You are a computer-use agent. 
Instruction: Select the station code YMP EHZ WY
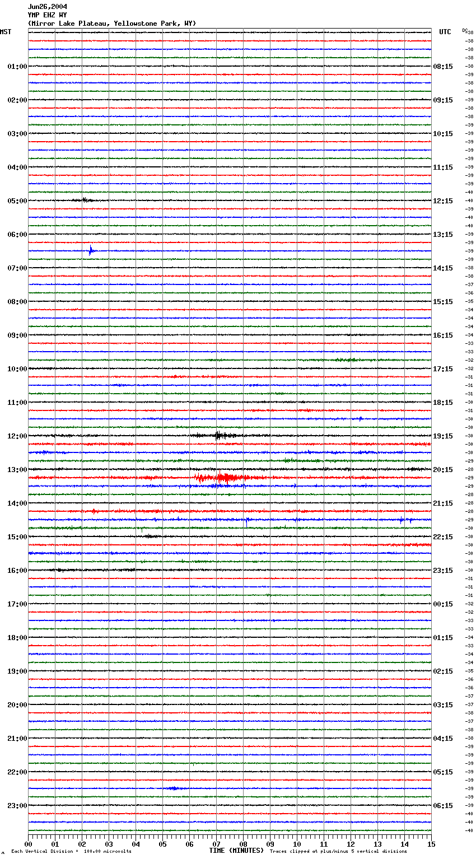48,15
